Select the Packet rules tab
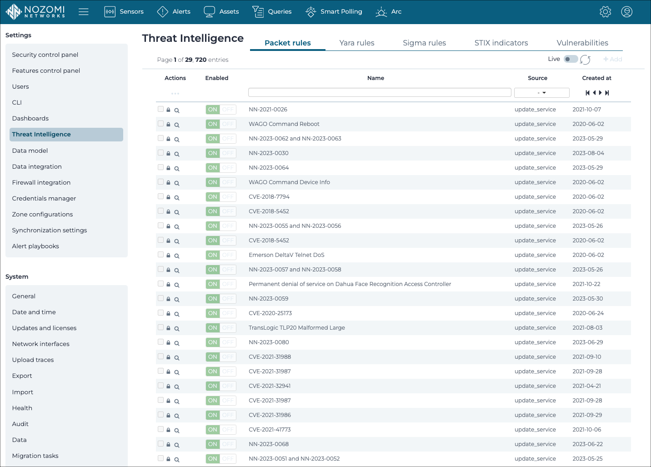 click(x=288, y=43)
